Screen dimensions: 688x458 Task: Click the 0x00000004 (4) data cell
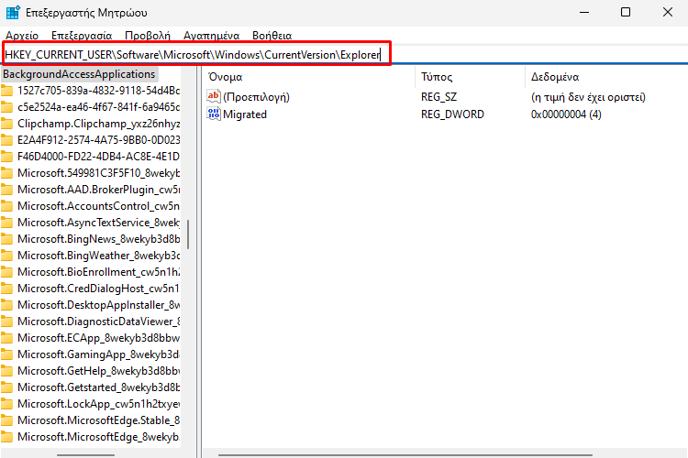coord(566,114)
